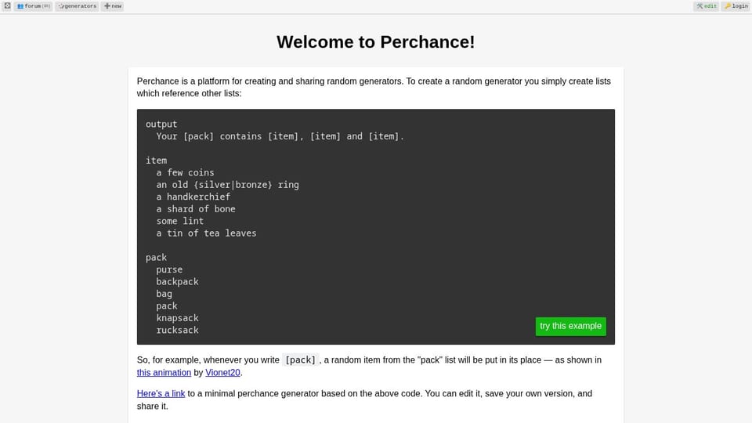Click the Welcome to Perchance! heading
Screen dimensions: 752x423
[375, 42]
